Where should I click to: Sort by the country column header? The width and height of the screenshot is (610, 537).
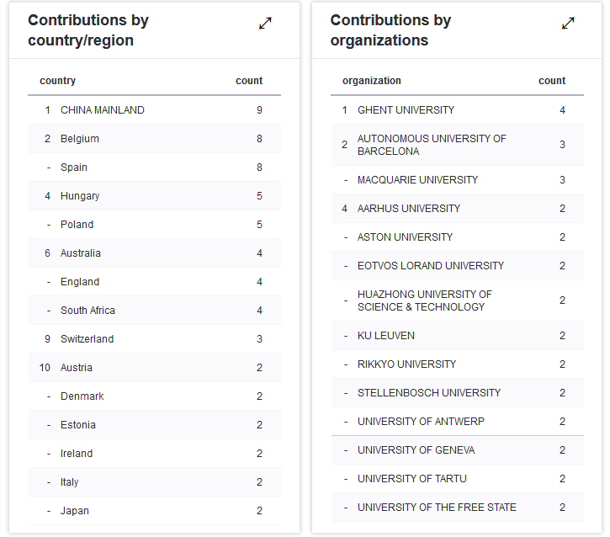pyautogui.click(x=58, y=81)
